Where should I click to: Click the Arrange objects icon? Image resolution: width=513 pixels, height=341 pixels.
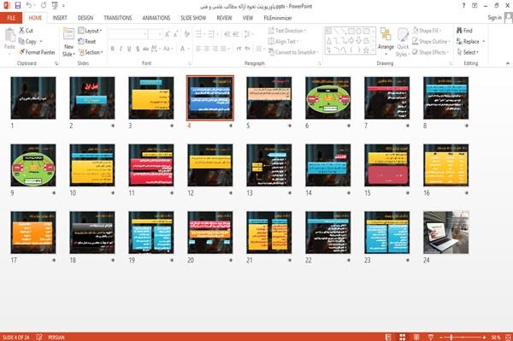386,35
